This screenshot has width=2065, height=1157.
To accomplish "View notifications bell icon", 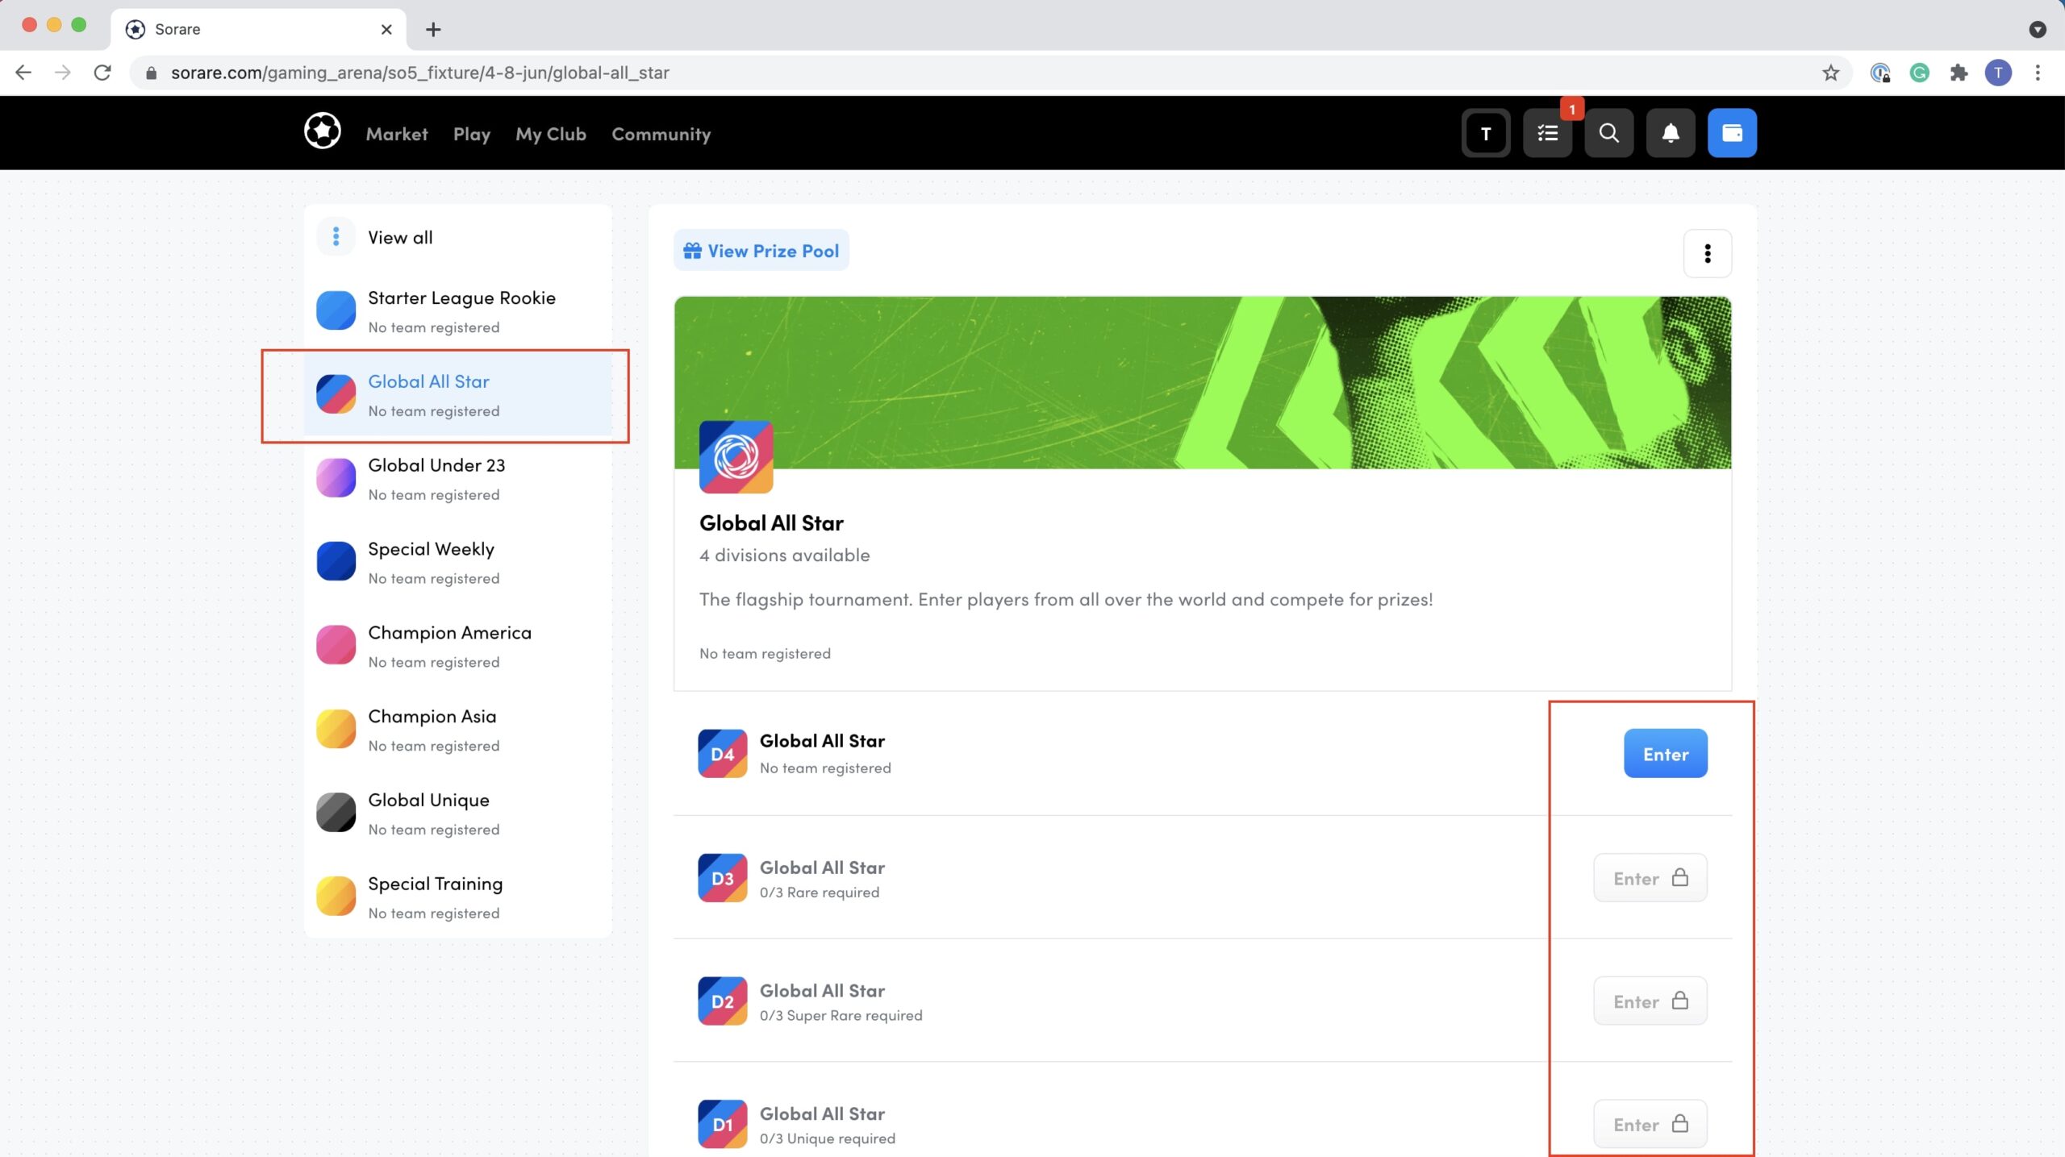I will tap(1671, 132).
